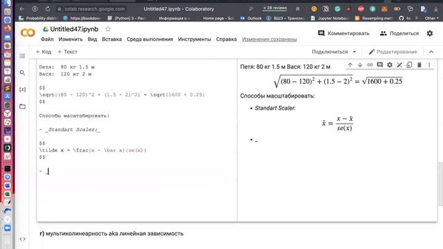Open the Справка menu

click(x=226, y=39)
